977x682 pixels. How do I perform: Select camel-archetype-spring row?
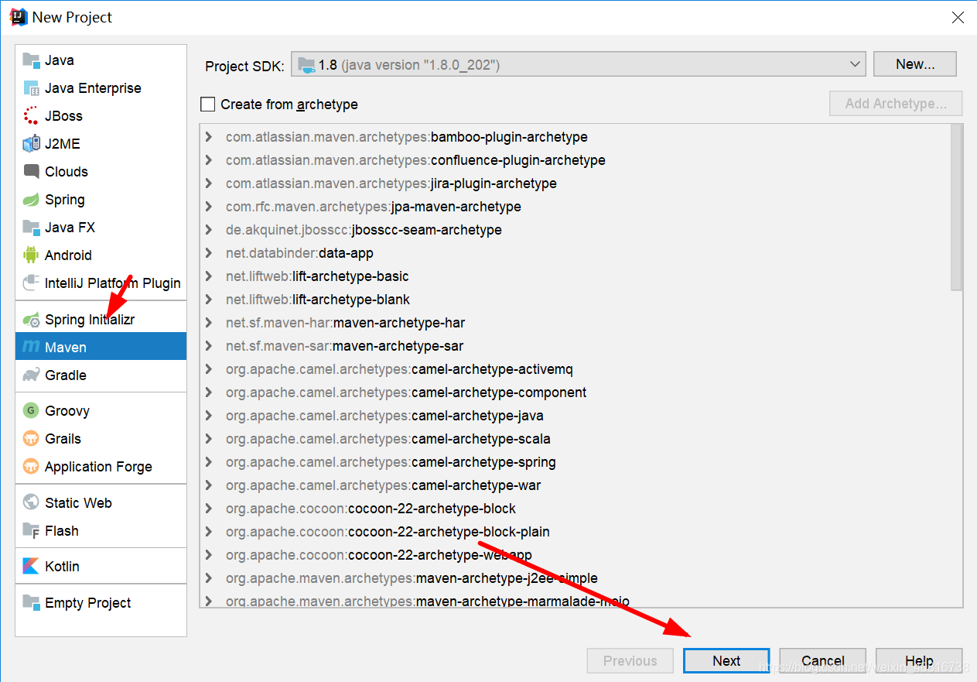[x=575, y=462]
